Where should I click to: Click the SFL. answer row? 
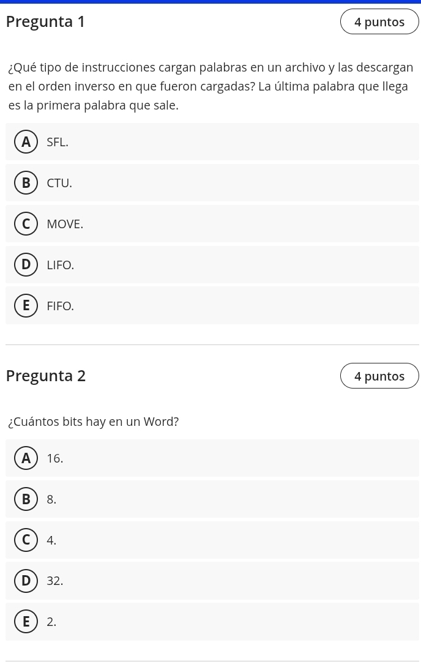(212, 142)
